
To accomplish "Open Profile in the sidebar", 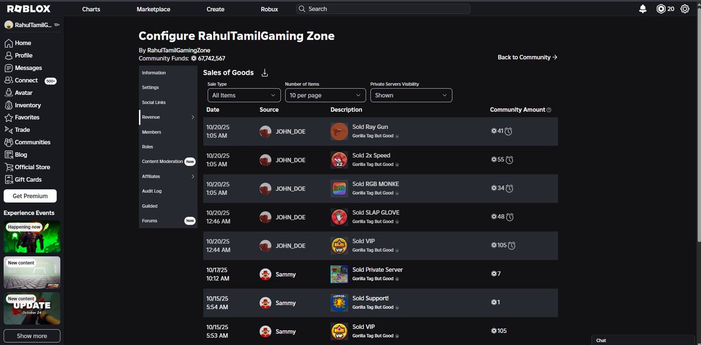I will (19, 56).
